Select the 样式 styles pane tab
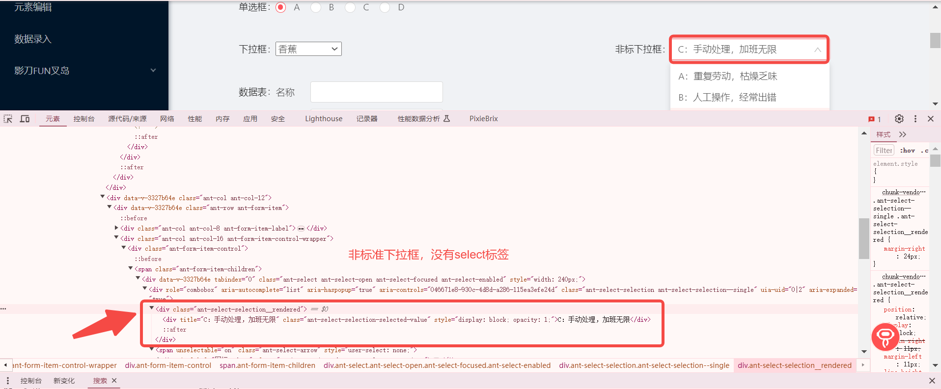 [884, 134]
